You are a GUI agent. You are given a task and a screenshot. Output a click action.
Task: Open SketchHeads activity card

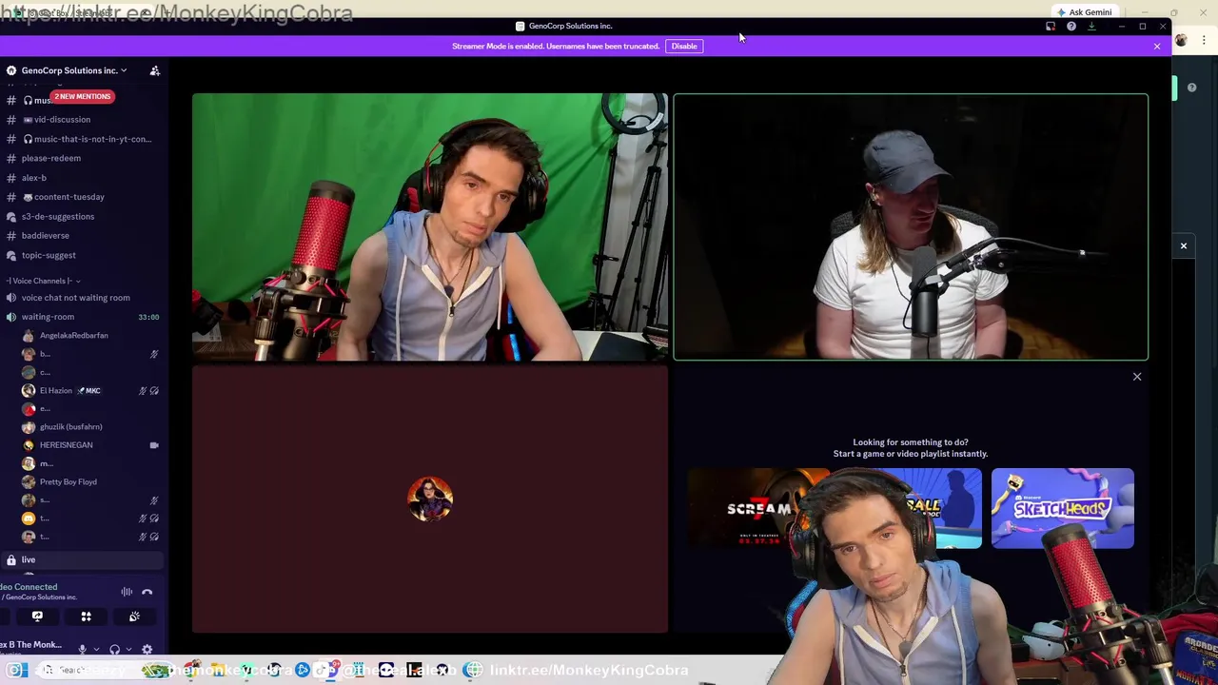[1063, 508]
